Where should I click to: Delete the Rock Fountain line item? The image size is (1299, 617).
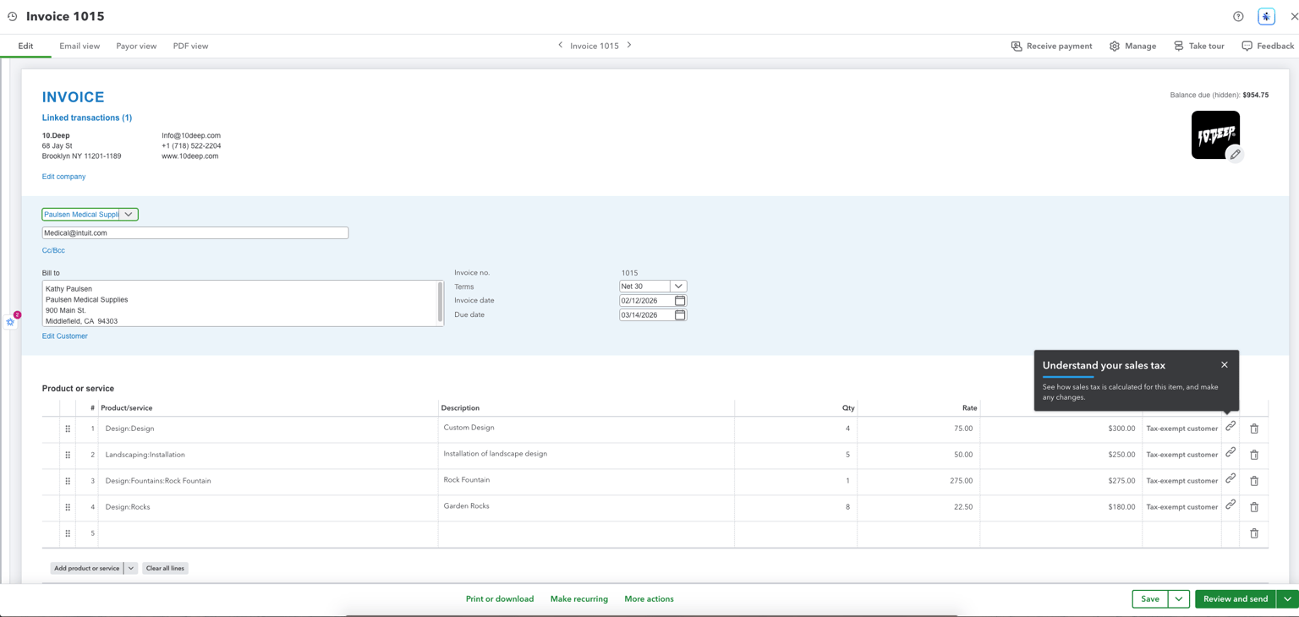point(1254,481)
